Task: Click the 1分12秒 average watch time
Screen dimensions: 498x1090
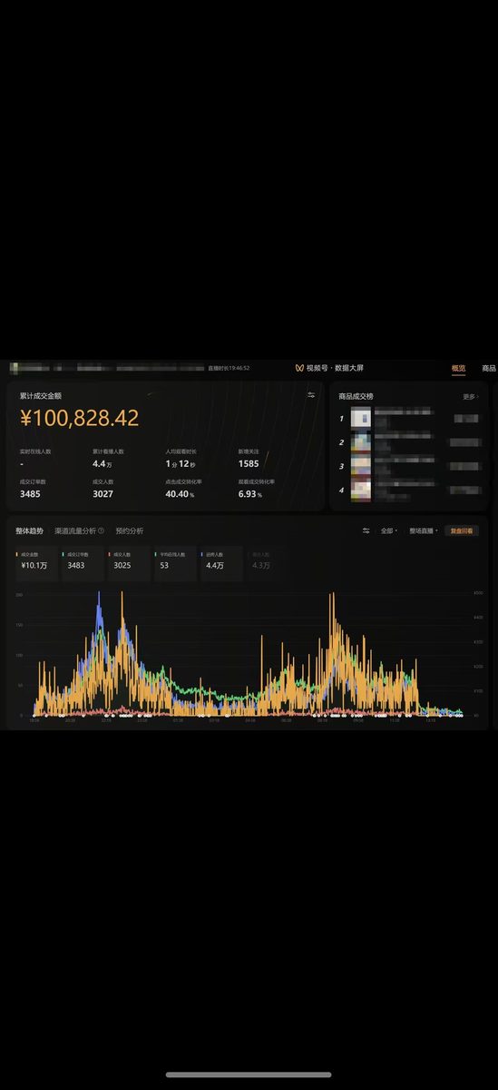Action: pyautogui.click(x=180, y=463)
